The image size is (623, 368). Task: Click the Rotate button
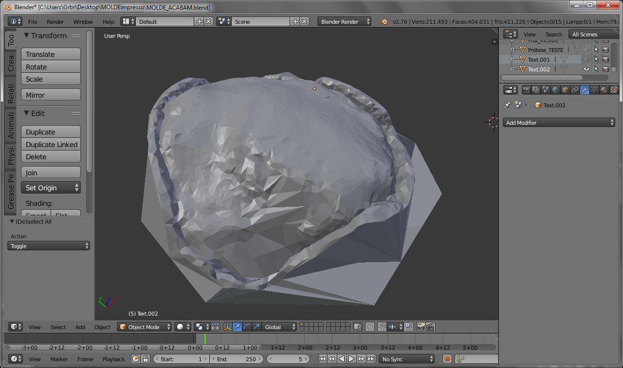(51, 67)
